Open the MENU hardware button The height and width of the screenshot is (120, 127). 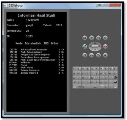coord(92,55)
